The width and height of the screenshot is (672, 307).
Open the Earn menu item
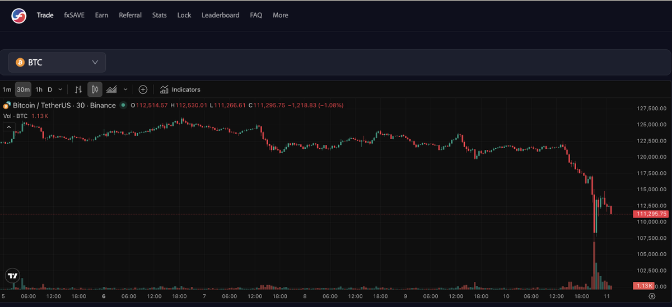(x=101, y=16)
